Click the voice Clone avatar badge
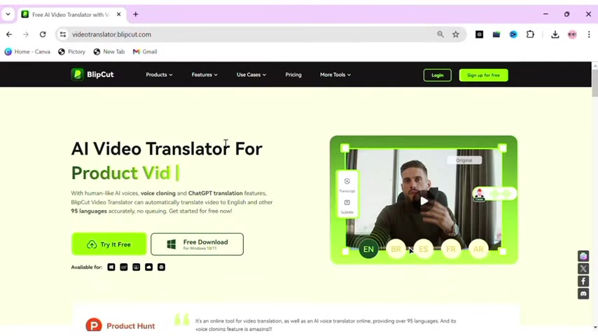The width and height of the screenshot is (598, 336). point(480,194)
